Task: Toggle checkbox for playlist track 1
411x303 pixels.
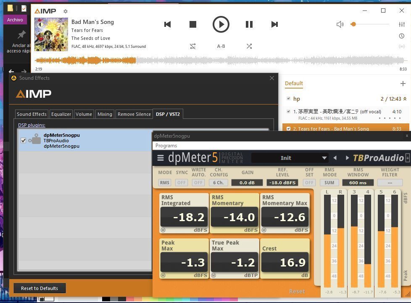Action: tap(288, 112)
